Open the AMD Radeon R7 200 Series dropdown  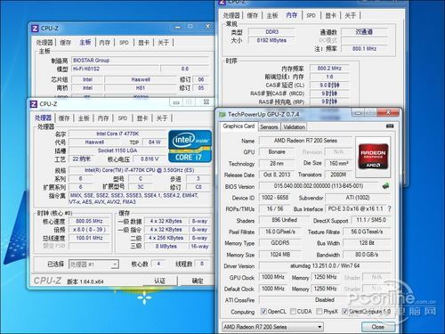point(272,327)
